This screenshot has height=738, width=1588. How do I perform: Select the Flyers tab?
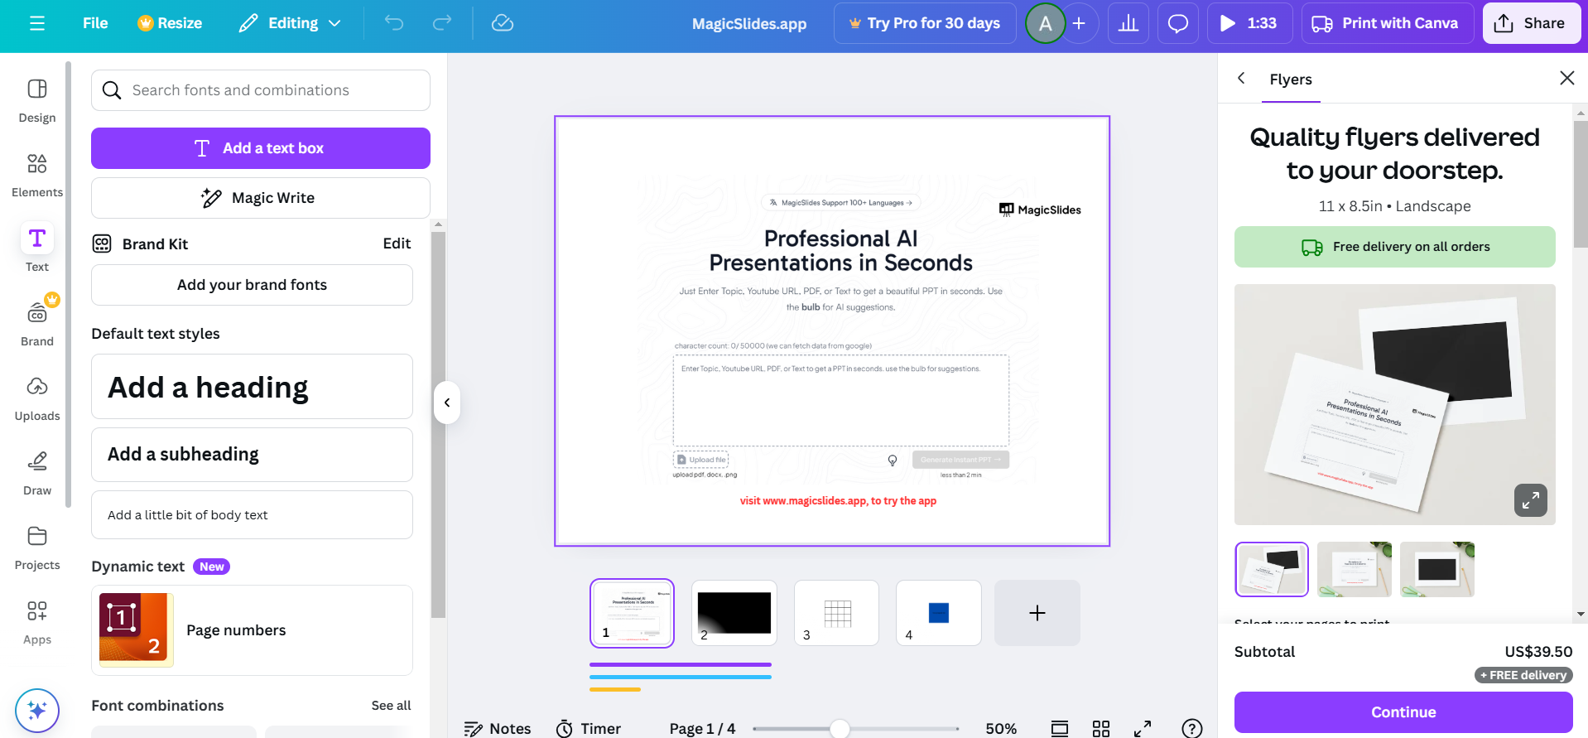(x=1291, y=80)
